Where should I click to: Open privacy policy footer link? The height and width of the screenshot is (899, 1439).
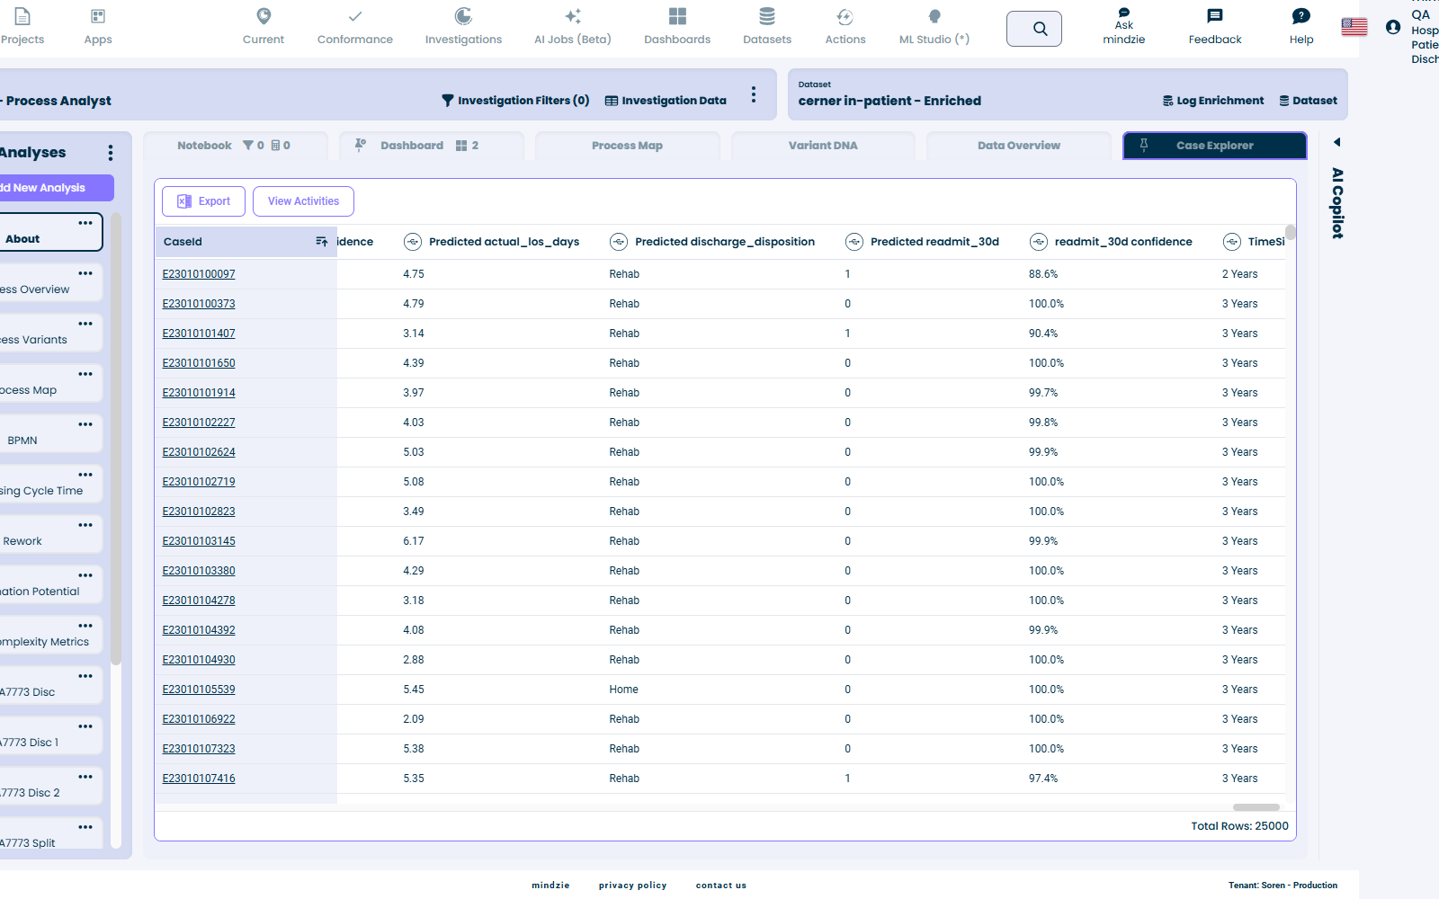pyautogui.click(x=633, y=886)
